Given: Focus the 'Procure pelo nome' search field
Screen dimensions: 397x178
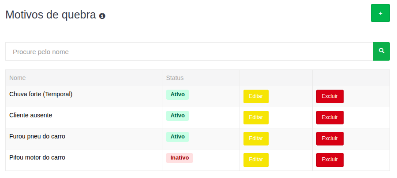Looking at the screenshot, I should tap(189, 52).
